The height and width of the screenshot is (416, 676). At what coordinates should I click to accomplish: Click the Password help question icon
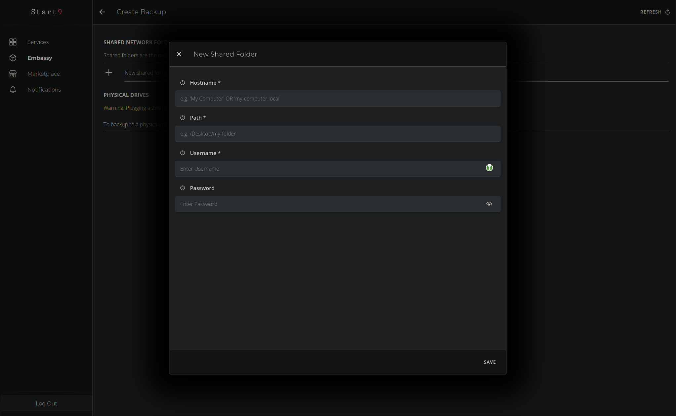pos(183,188)
